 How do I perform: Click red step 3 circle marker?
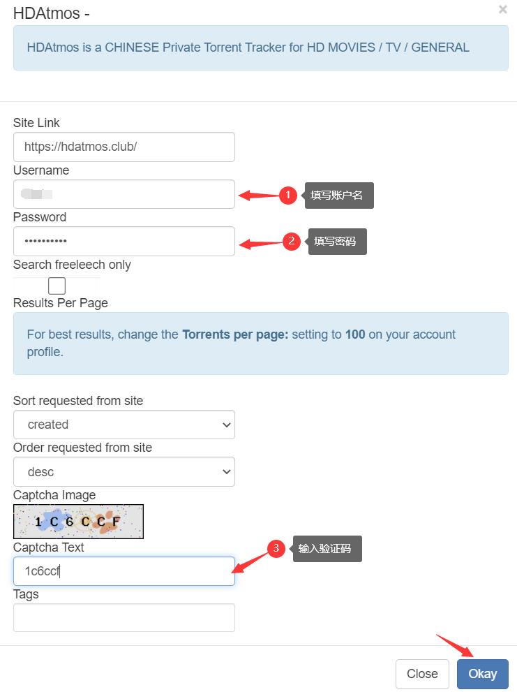point(276,548)
